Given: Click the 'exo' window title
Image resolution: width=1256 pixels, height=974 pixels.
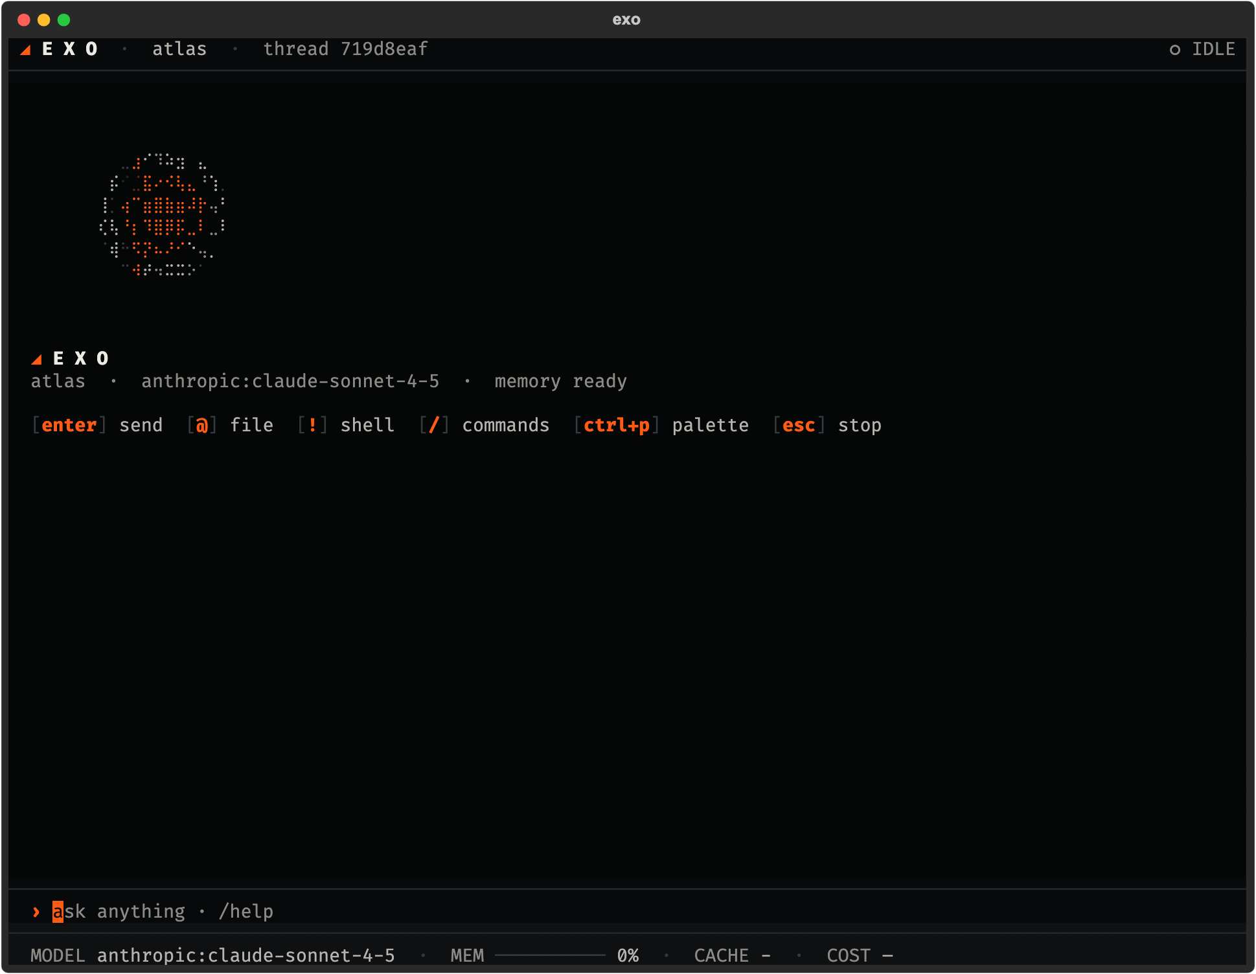Looking at the screenshot, I should pos(626,19).
